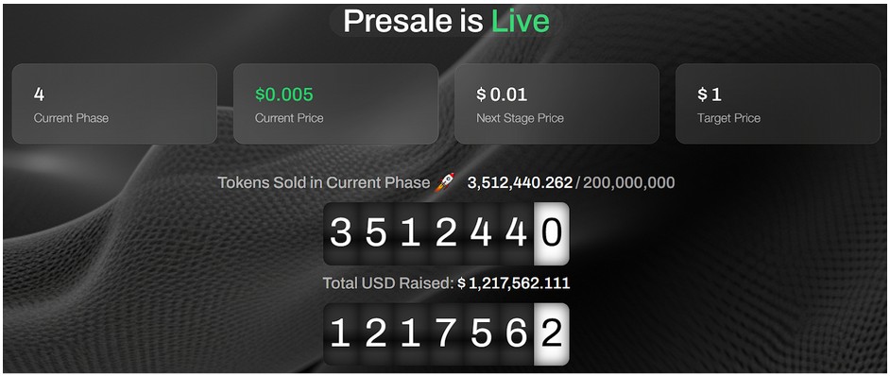
Task: Click the 200,000,000 phase cap number
Action: pos(629,183)
